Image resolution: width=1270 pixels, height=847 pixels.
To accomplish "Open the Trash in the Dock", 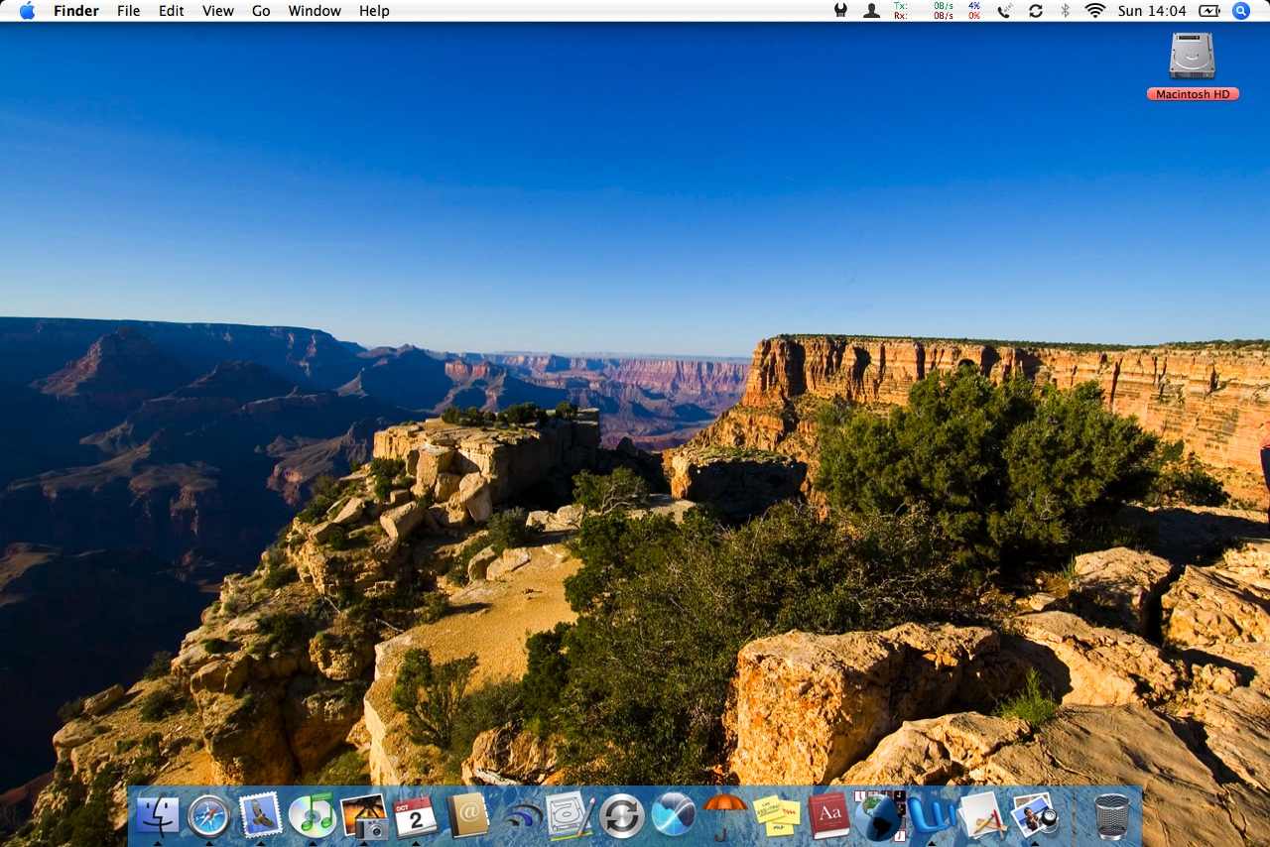I will click(x=1109, y=816).
